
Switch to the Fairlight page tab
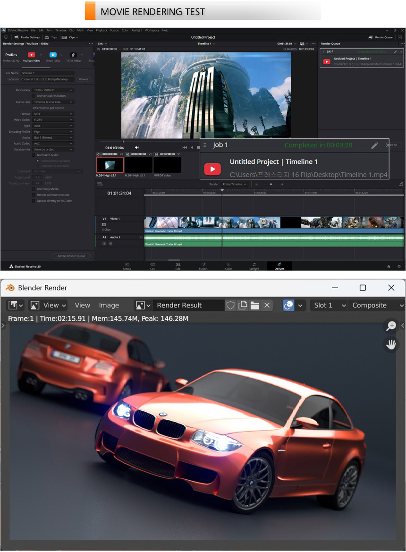tap(254, 266)
